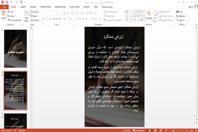Open the font size combo box

tap(60, 13)
